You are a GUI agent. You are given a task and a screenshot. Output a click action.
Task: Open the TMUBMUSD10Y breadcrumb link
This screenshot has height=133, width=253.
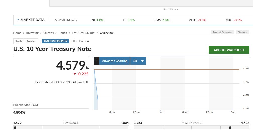(x=83, y=33)
